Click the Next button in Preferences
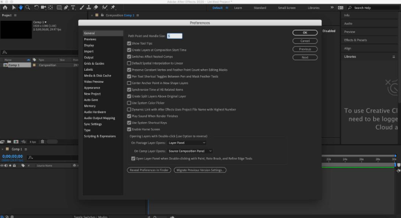The image size is (401, 218). pyautogui.click(x=305, y=57)
